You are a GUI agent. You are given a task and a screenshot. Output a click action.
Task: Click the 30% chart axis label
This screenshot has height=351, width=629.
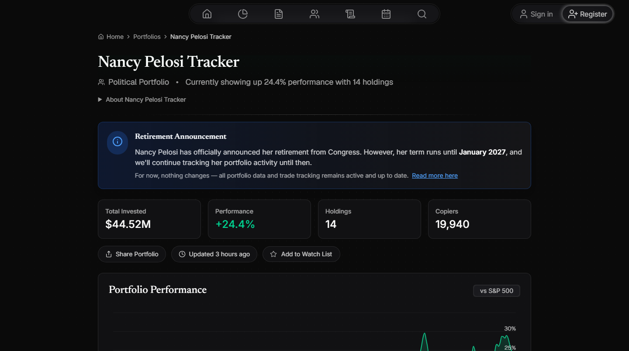pos(510,328)
